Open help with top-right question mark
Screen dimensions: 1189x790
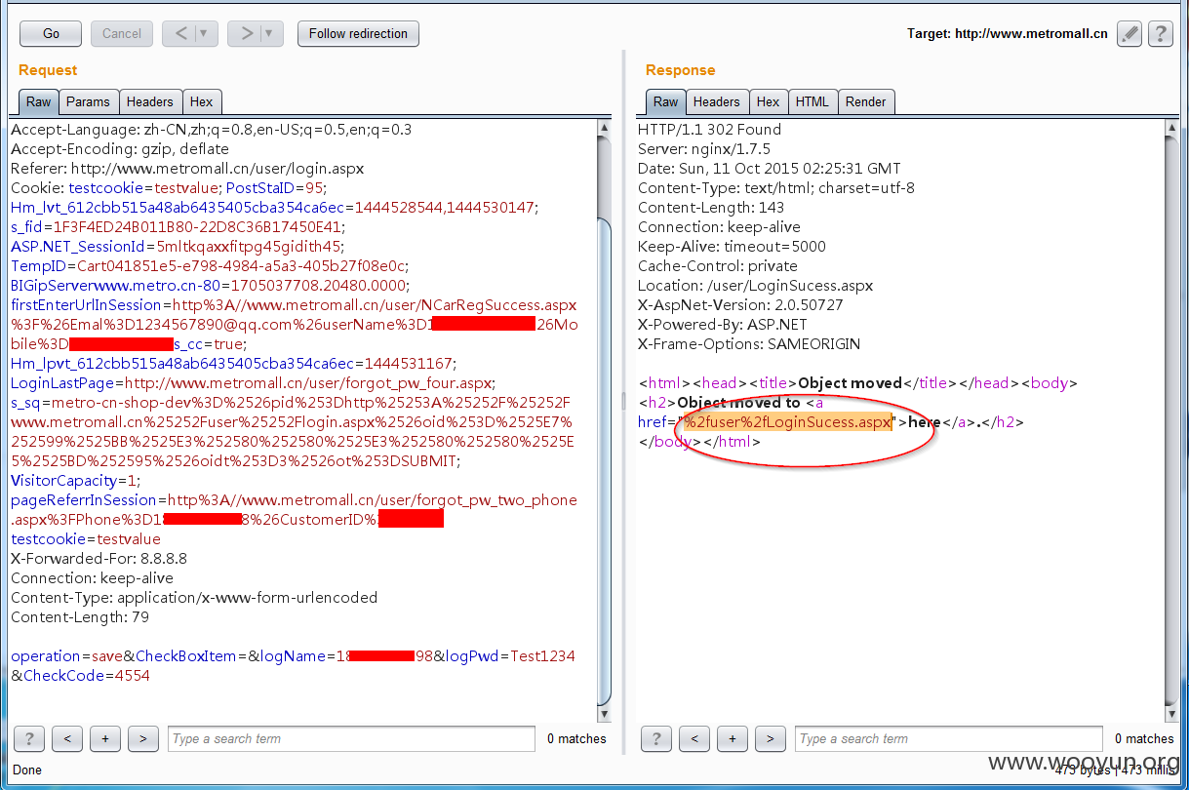(x=1160, y=33)
